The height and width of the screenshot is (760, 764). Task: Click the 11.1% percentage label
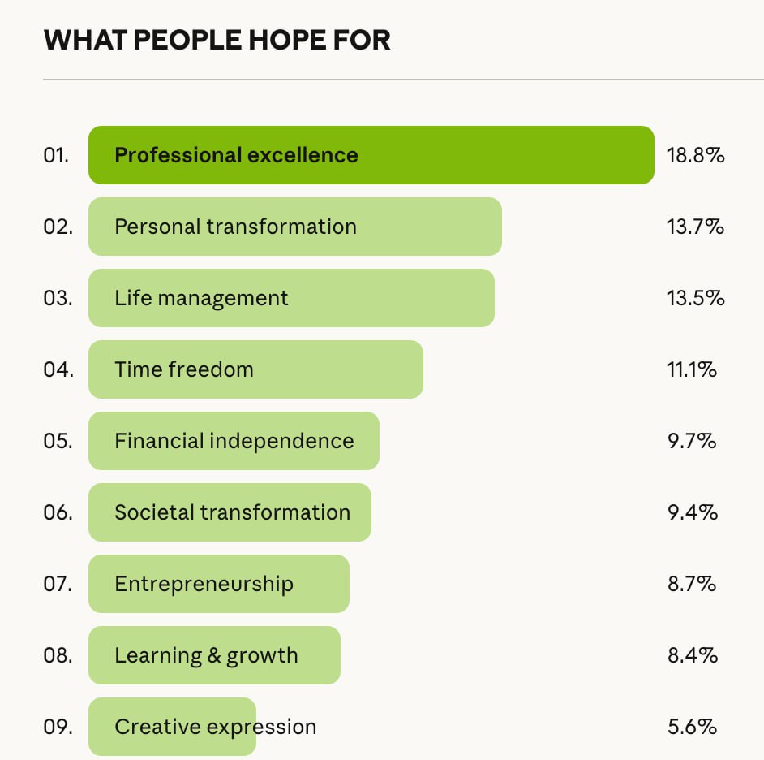coord(692,369)
